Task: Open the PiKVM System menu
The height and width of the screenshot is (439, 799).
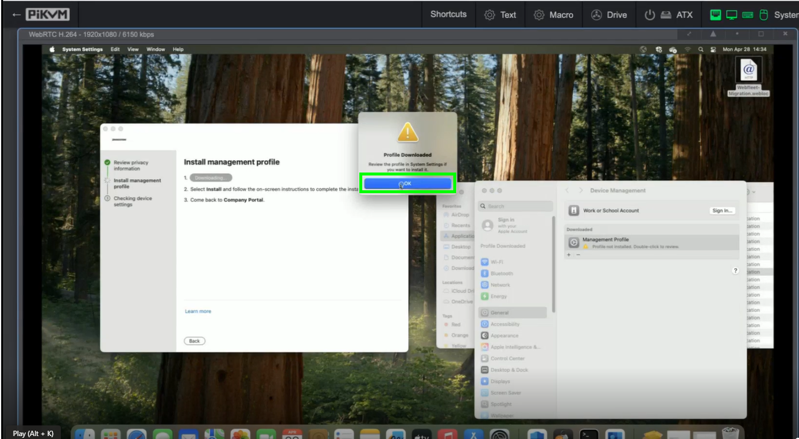Action: pyautogui.click(x=786, y=15)
